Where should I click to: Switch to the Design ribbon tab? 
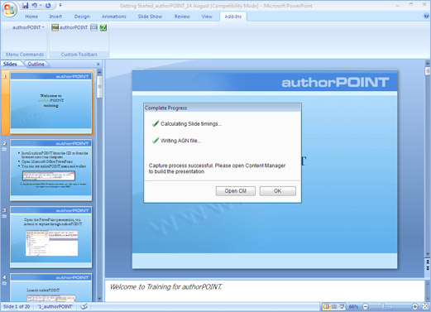[82, 17]
